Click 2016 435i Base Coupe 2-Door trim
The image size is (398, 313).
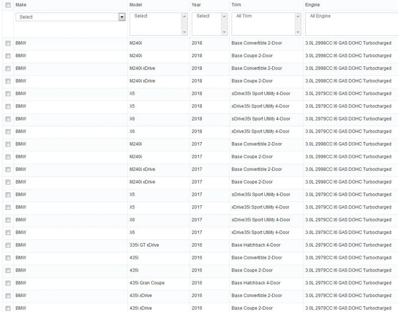(252, 270)
